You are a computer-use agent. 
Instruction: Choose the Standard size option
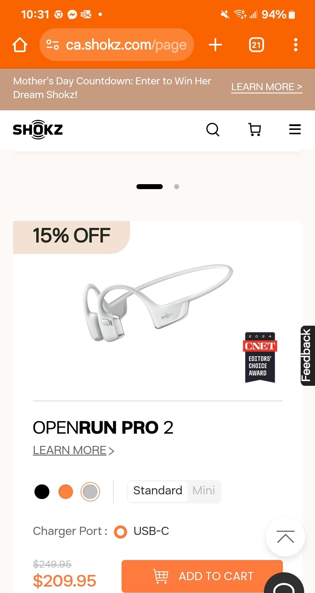pos(158,491)
